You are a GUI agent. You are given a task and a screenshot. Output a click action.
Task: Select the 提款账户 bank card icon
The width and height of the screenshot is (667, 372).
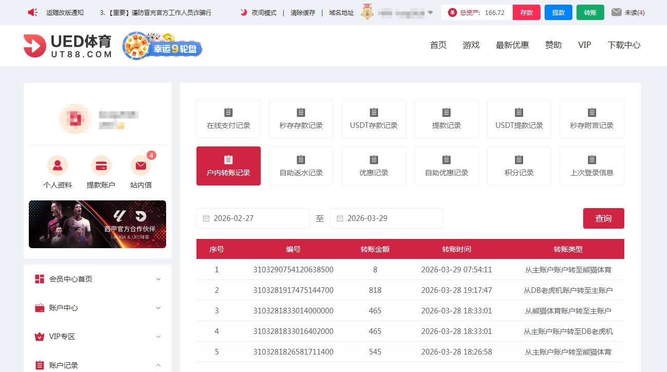point(100,165)
